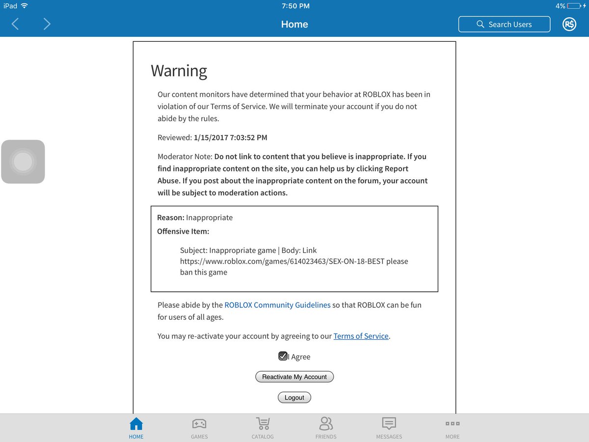Click the Warning heading
This screenshot has width=589, height=442.
(x=179, y=71)
